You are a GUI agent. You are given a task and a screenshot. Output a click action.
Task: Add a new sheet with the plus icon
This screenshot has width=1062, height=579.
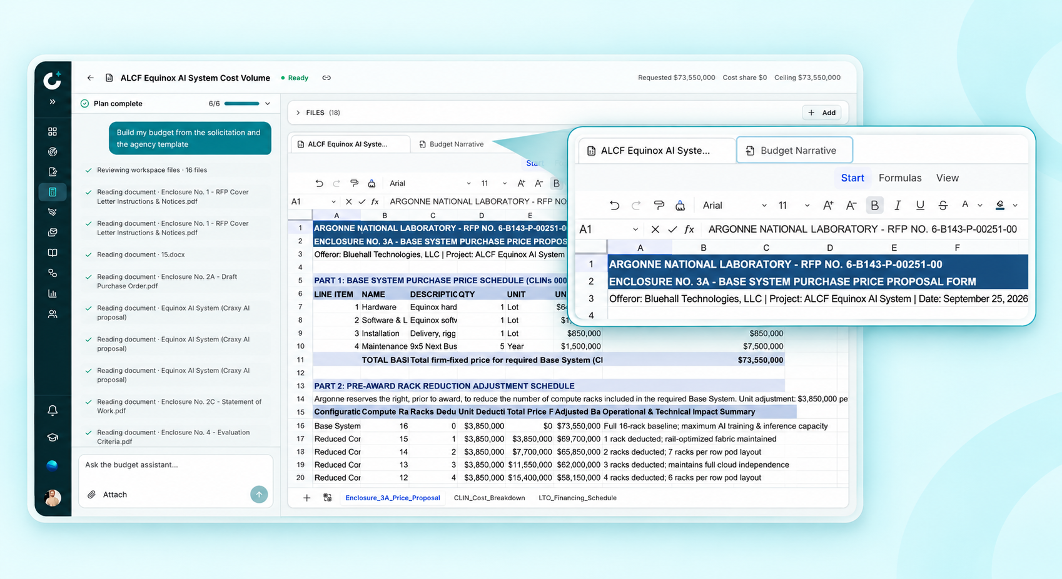click(x=306, y=498)
